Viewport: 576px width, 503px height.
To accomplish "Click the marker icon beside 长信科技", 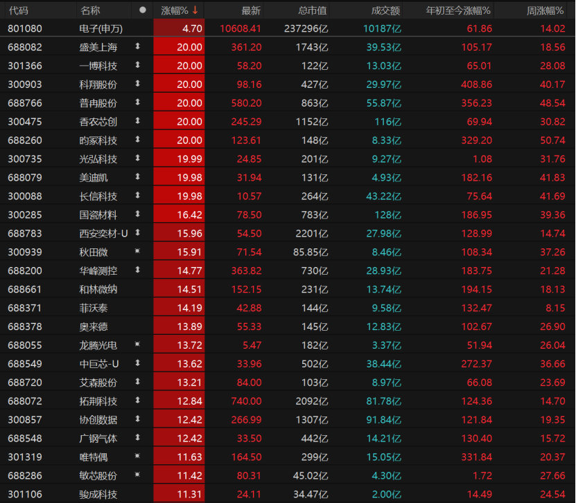I will click(x=137, y=195).
